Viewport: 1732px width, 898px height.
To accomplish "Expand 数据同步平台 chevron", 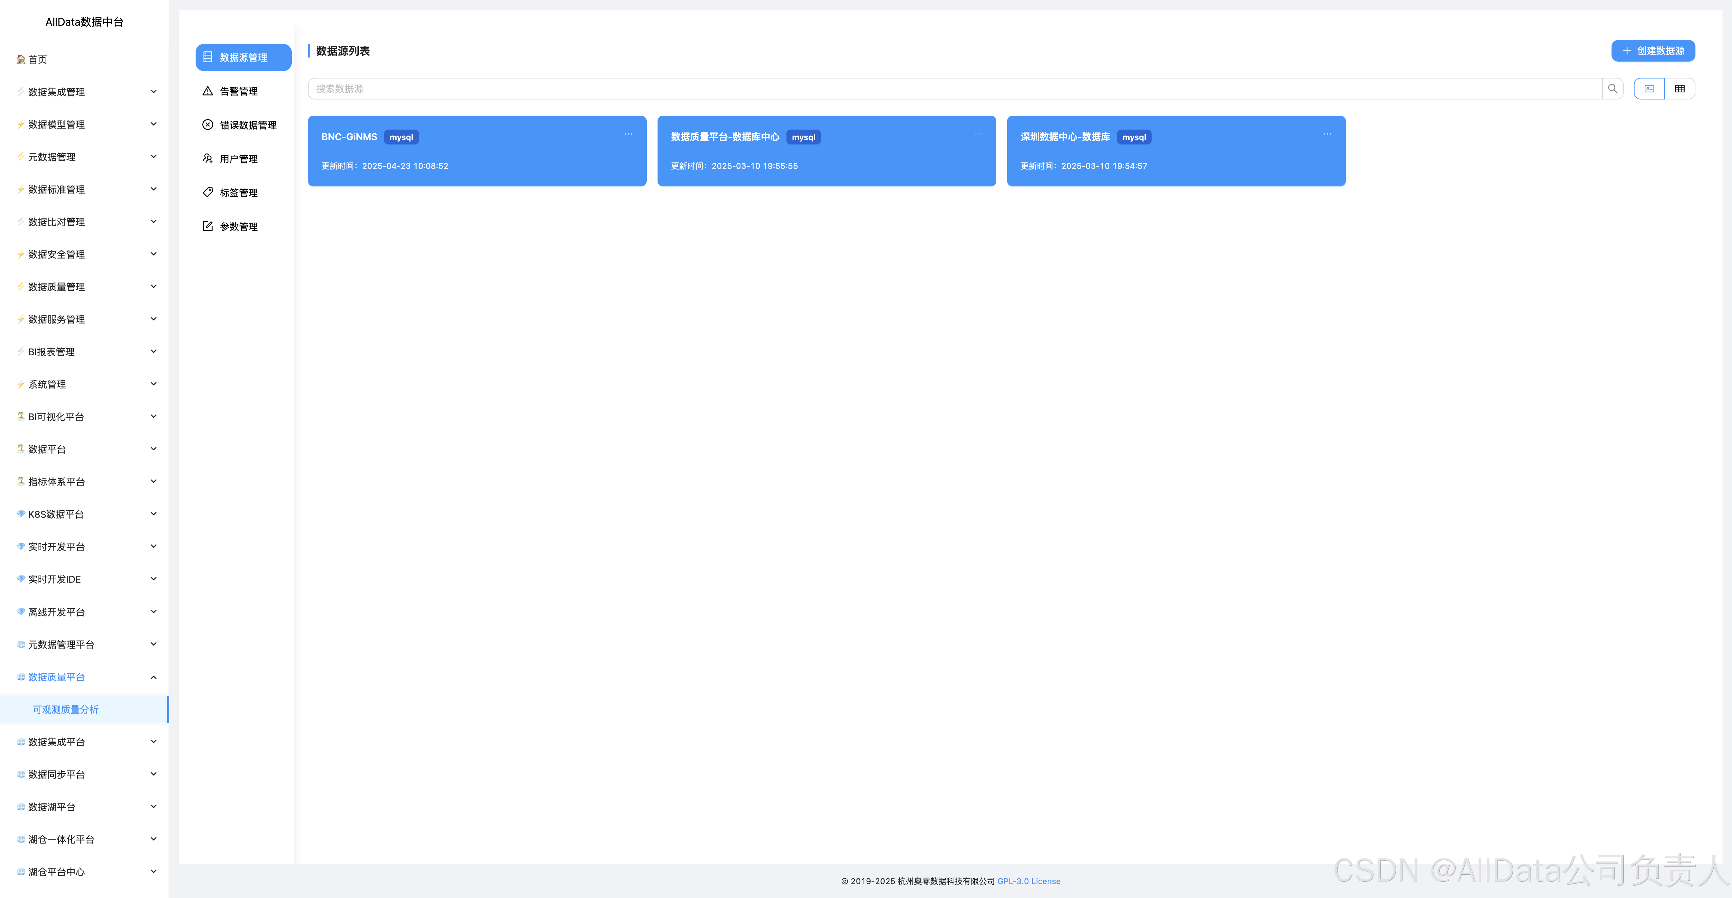I will 153,774.
